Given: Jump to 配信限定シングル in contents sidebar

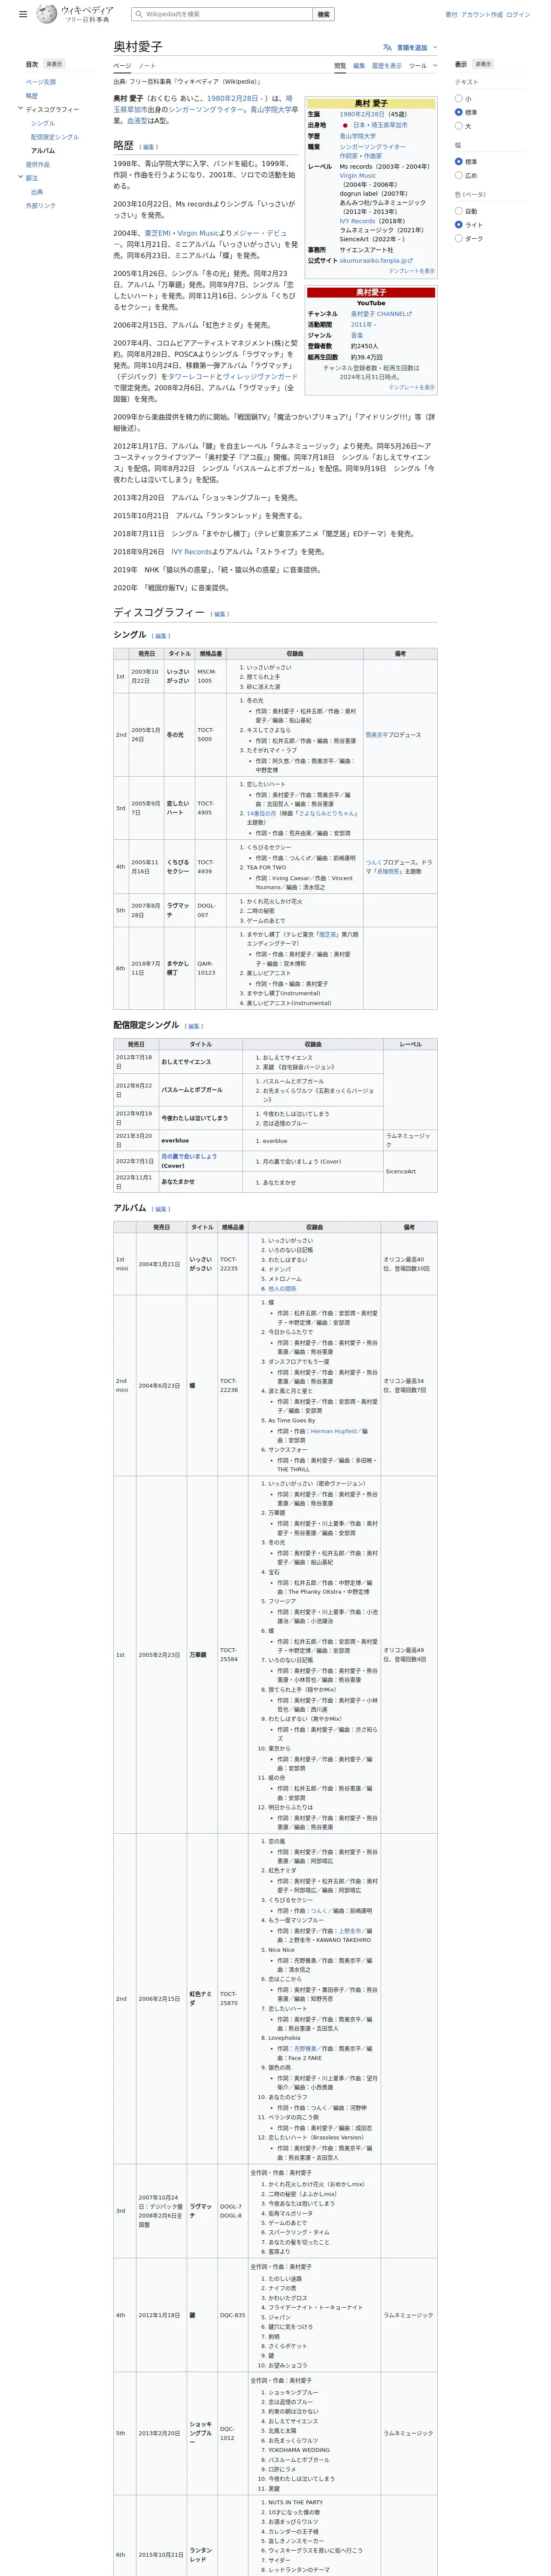Looking at the screenshot, I should click(x=55, y=137).
